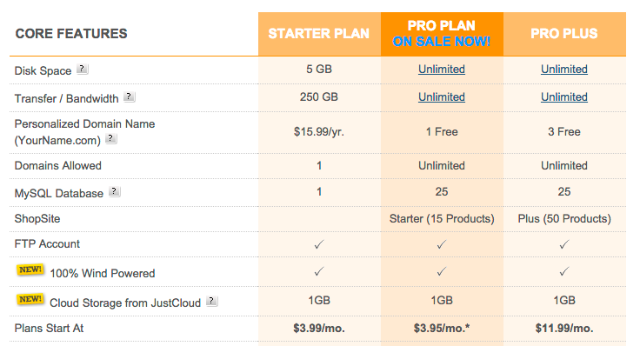This screenshot has width=640, height=346.
Task: Open the Transfer / Bandwidth help icon
Action: tap(130, 96)
